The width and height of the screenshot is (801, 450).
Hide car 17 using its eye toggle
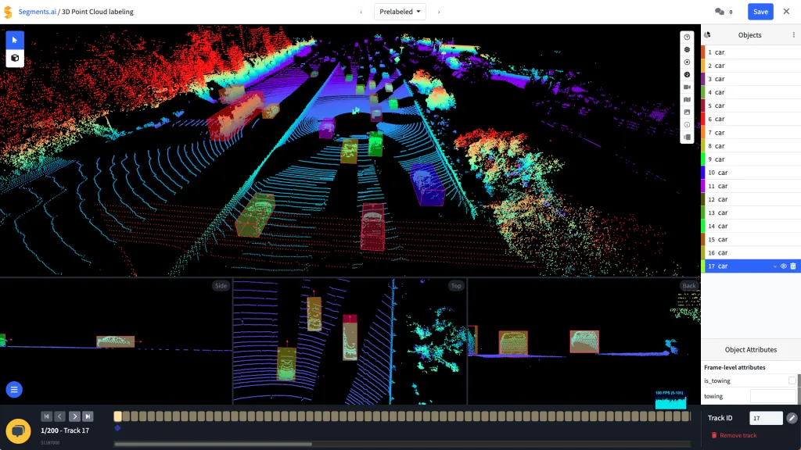pyautogui.click(x=783, y=266)
